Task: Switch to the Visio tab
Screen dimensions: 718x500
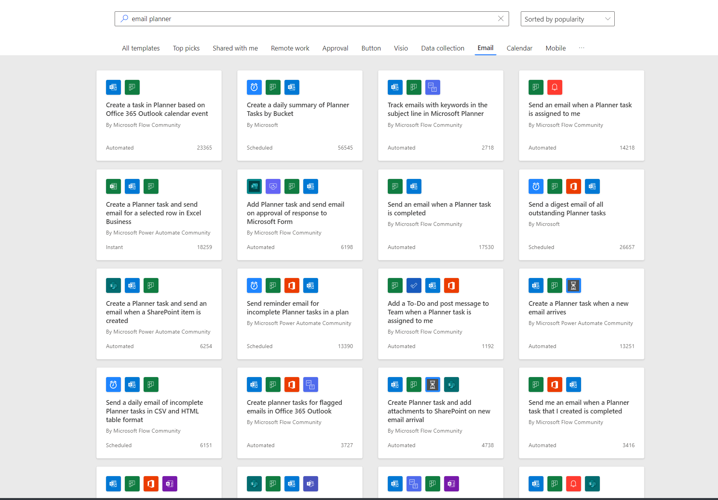Action: click(x=401, y=48)
